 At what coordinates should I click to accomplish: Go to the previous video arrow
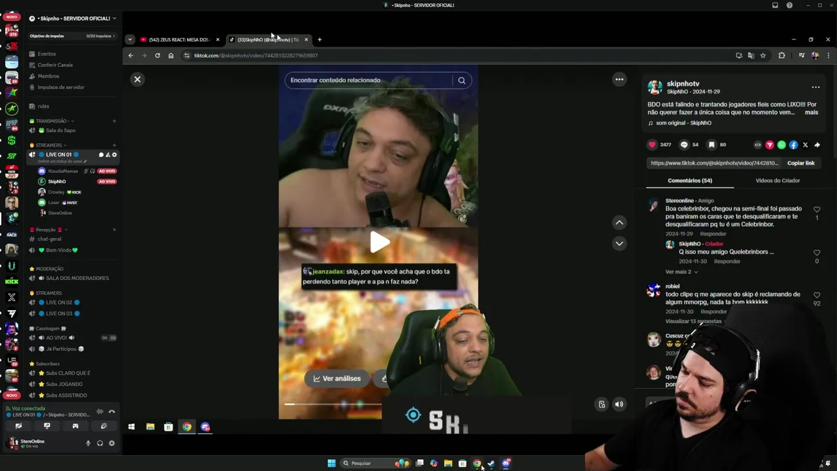619,222
